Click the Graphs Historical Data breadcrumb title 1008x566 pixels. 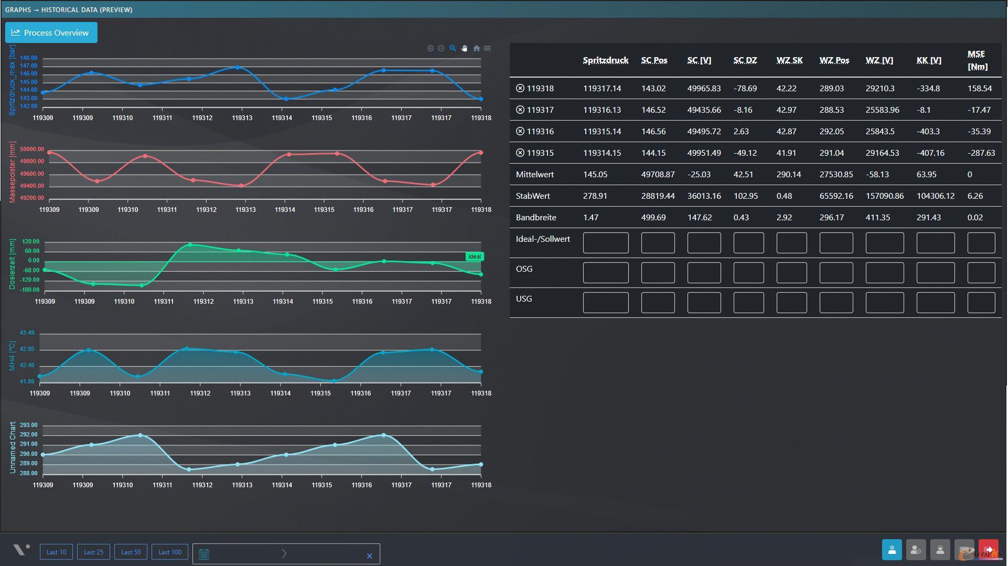coord(69,9)
